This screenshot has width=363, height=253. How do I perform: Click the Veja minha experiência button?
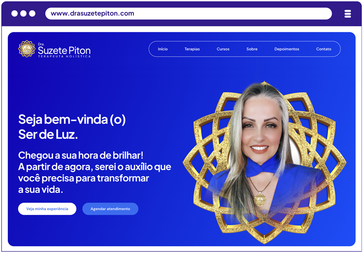[x=47, y=209]
